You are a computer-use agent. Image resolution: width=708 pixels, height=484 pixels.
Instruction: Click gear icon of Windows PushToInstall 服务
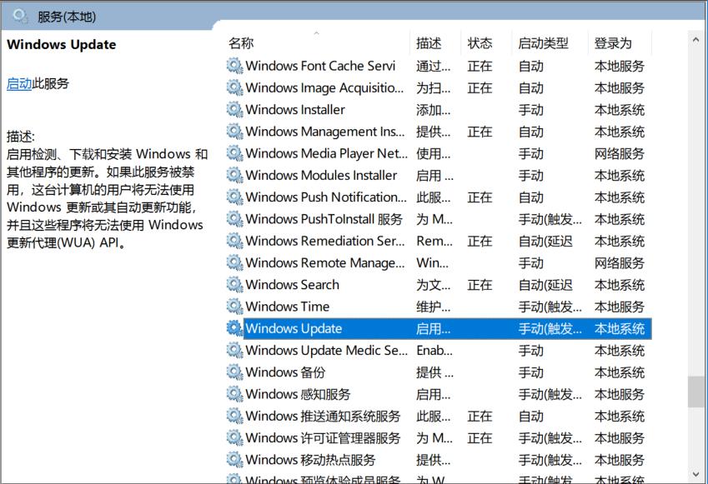click(x=235, y=219)
